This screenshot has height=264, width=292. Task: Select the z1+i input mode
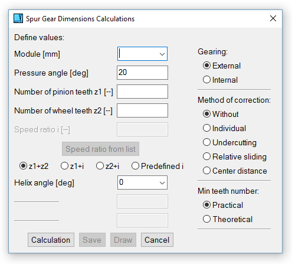point(72,166)
